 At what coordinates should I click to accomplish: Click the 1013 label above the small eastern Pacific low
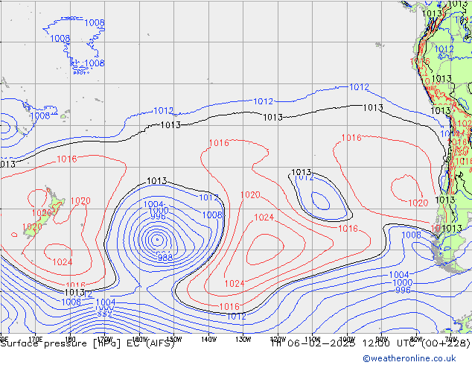(x=301, y=172)
